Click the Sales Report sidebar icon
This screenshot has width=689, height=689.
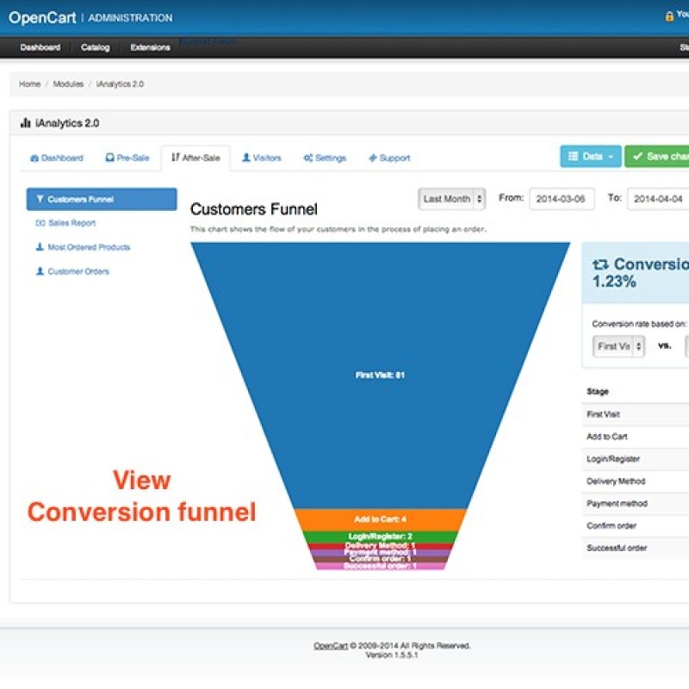coord(40,224)
